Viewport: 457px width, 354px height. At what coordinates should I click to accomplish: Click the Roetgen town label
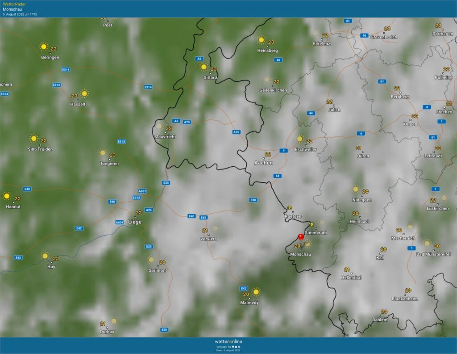tap(293, 216)
